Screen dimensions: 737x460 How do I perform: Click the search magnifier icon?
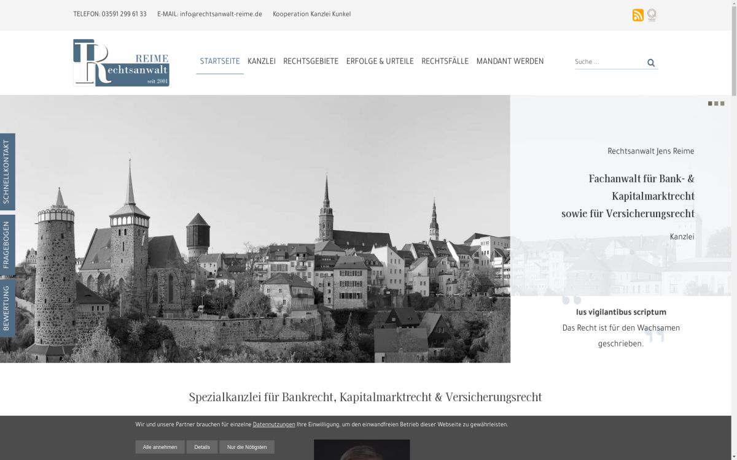[x=650, y=62]
